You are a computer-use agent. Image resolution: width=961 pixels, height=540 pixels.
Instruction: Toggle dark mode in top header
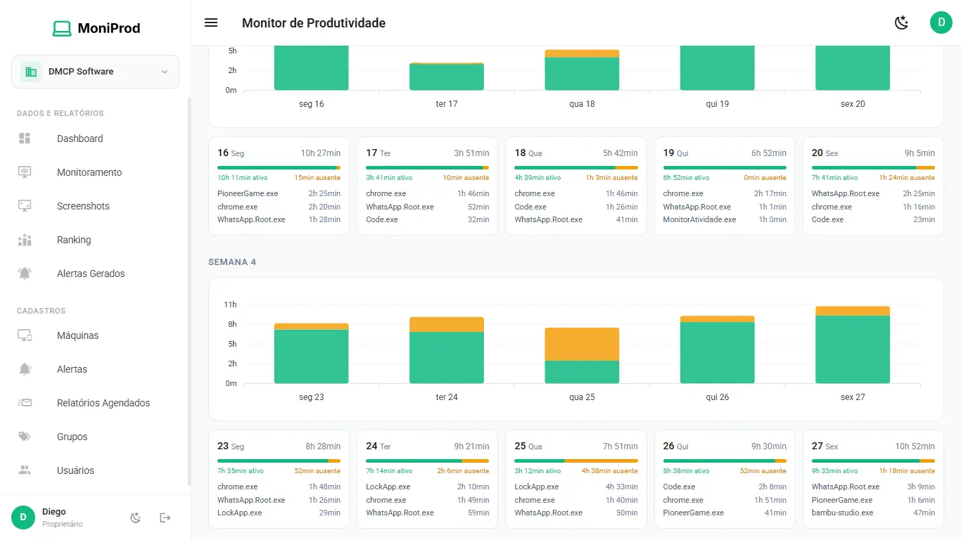(901, 22)
